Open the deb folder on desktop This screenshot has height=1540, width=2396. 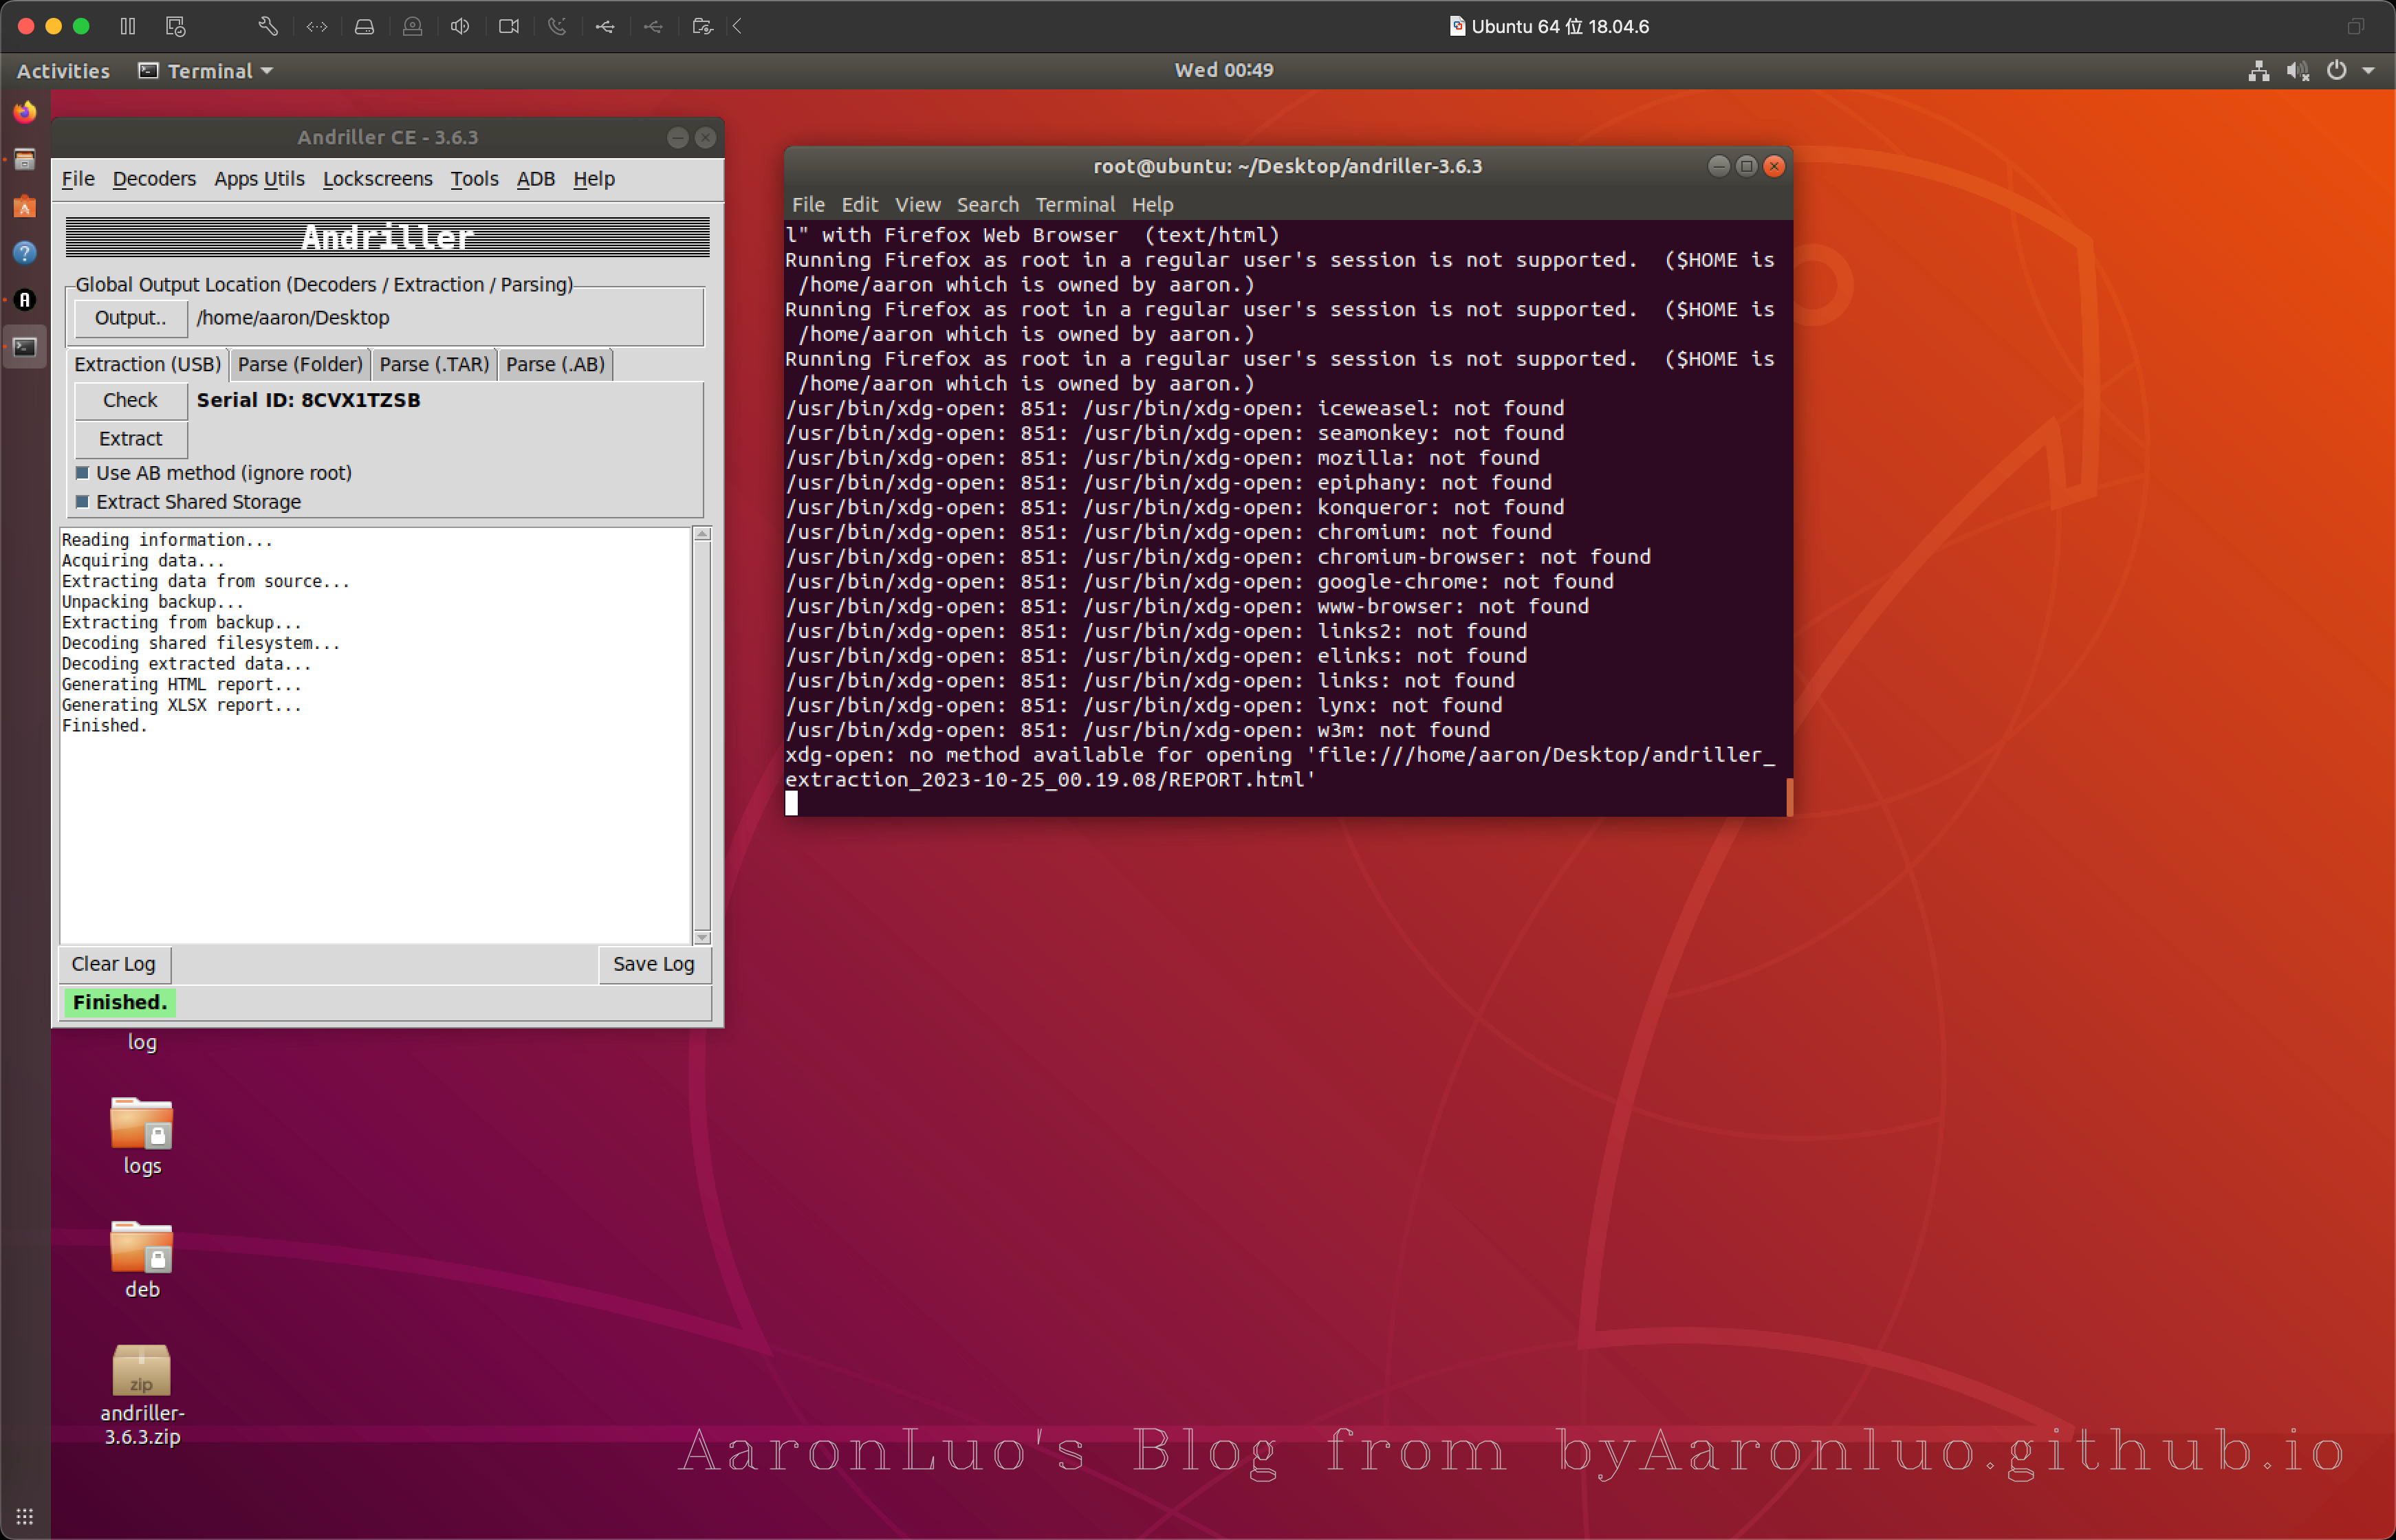tap(141, 1248)
